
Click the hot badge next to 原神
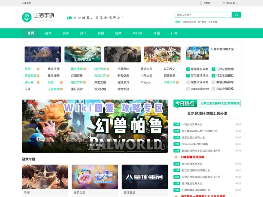[38, 69]
